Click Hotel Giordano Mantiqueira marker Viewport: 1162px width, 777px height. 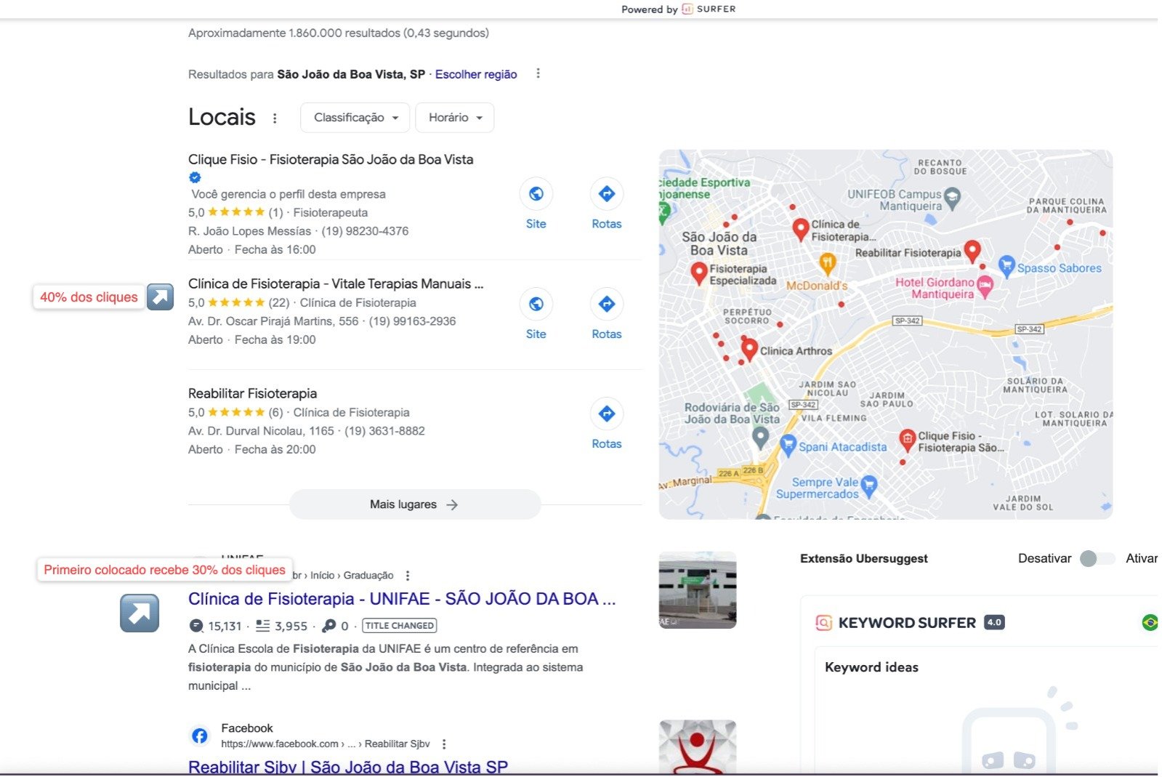985,286
